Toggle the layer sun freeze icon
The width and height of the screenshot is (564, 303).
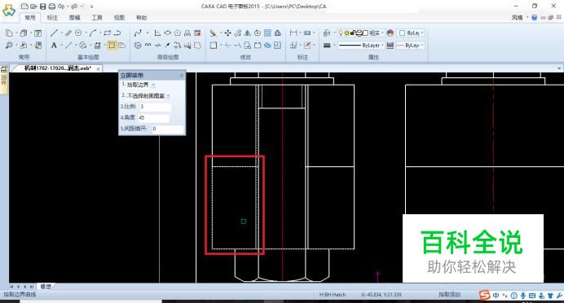pyautogui.click(x=346, y=33)
